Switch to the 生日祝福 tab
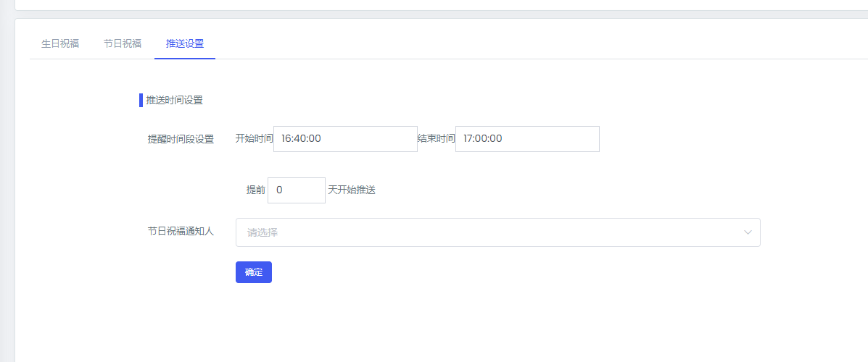This screenshot has height=362, width=868. (59, 43)
